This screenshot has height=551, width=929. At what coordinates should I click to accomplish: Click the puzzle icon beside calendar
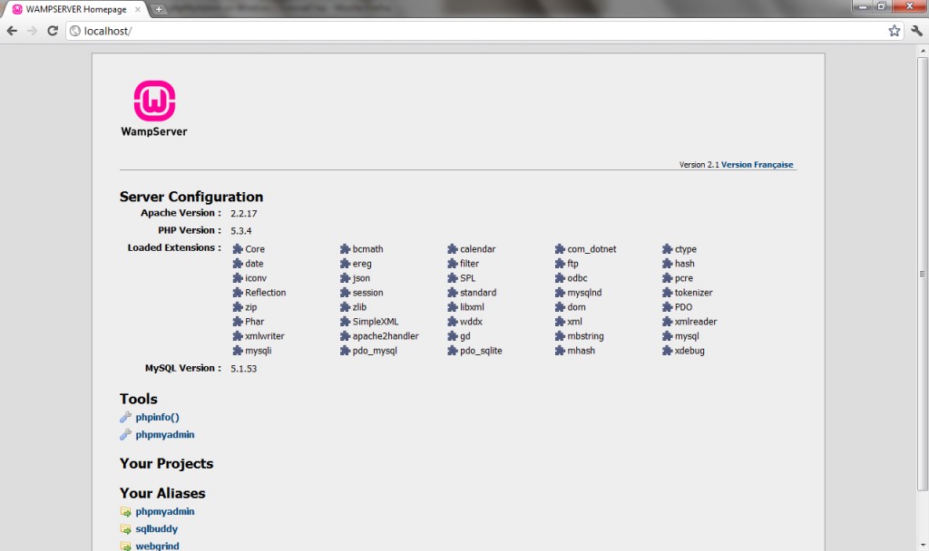[x=453, y=248]
